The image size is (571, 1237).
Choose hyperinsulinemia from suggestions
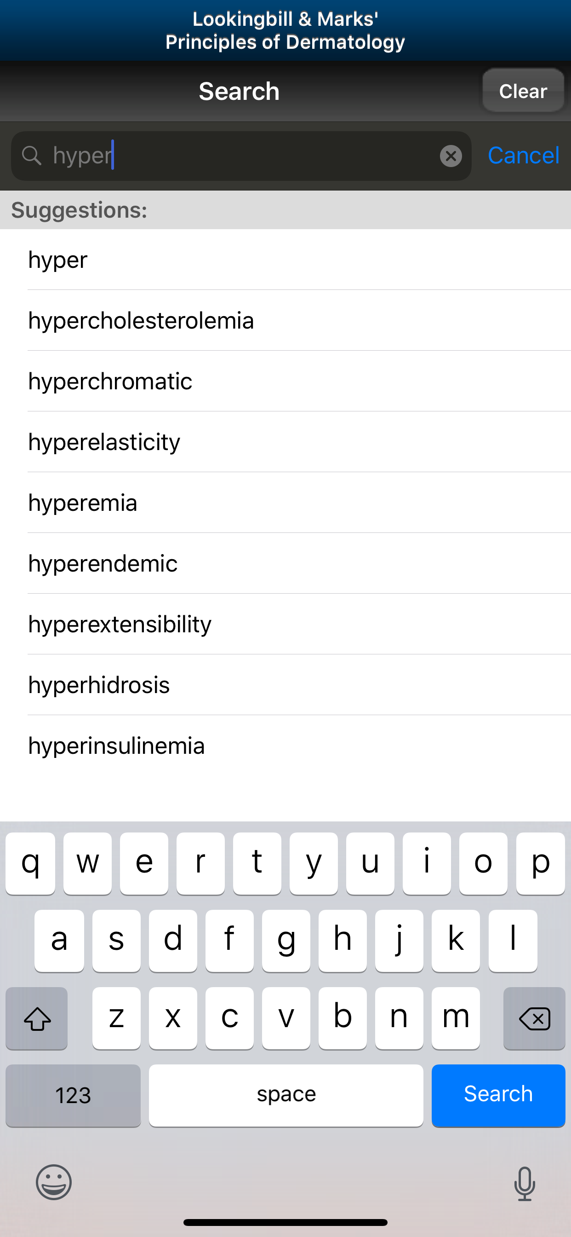pos(117,746)
